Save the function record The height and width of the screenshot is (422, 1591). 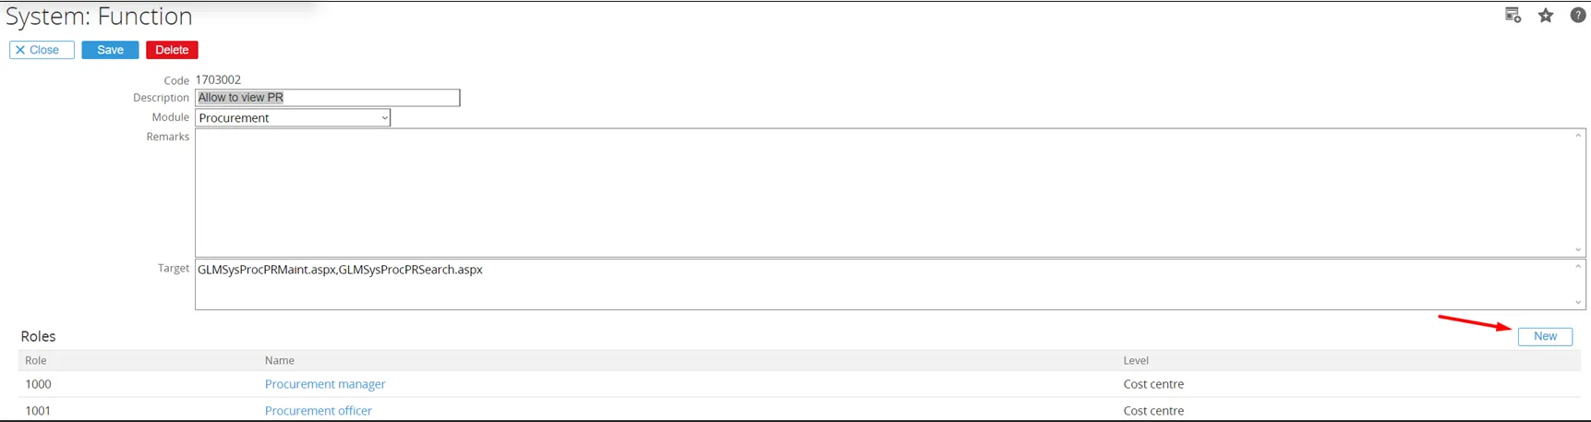point(110,50)
